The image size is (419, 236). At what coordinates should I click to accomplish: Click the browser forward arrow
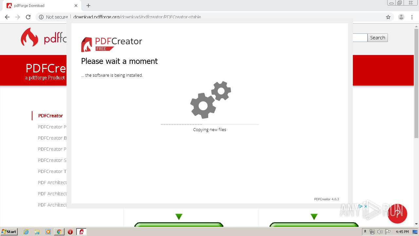click(x=18, y=17)
